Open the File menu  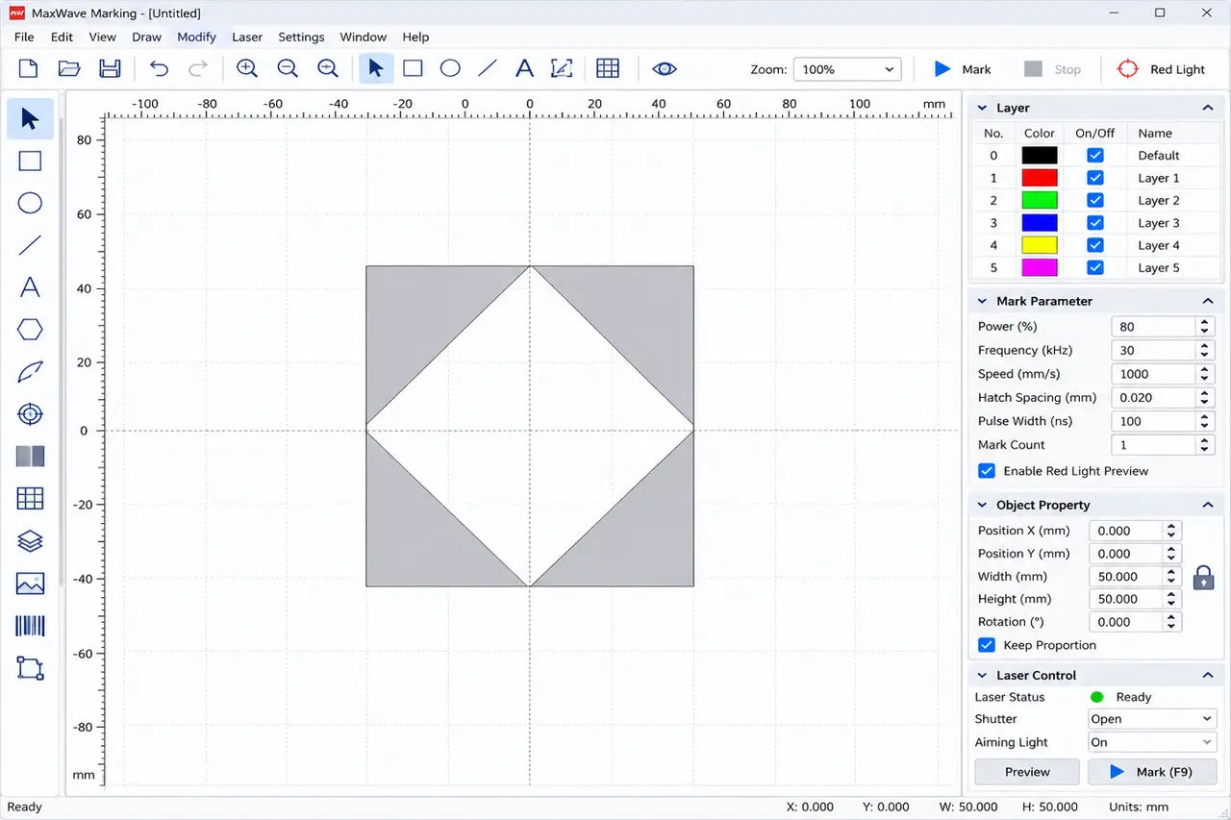pos(24,37)
